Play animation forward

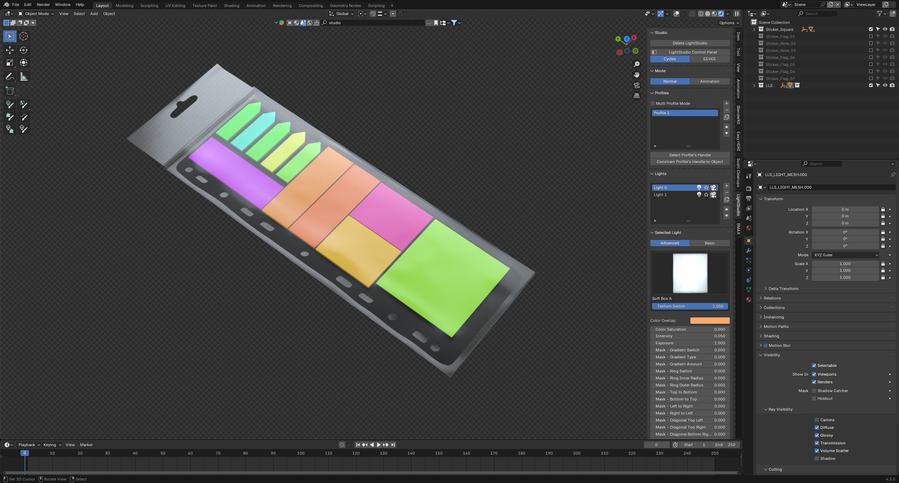click(379, 445)
